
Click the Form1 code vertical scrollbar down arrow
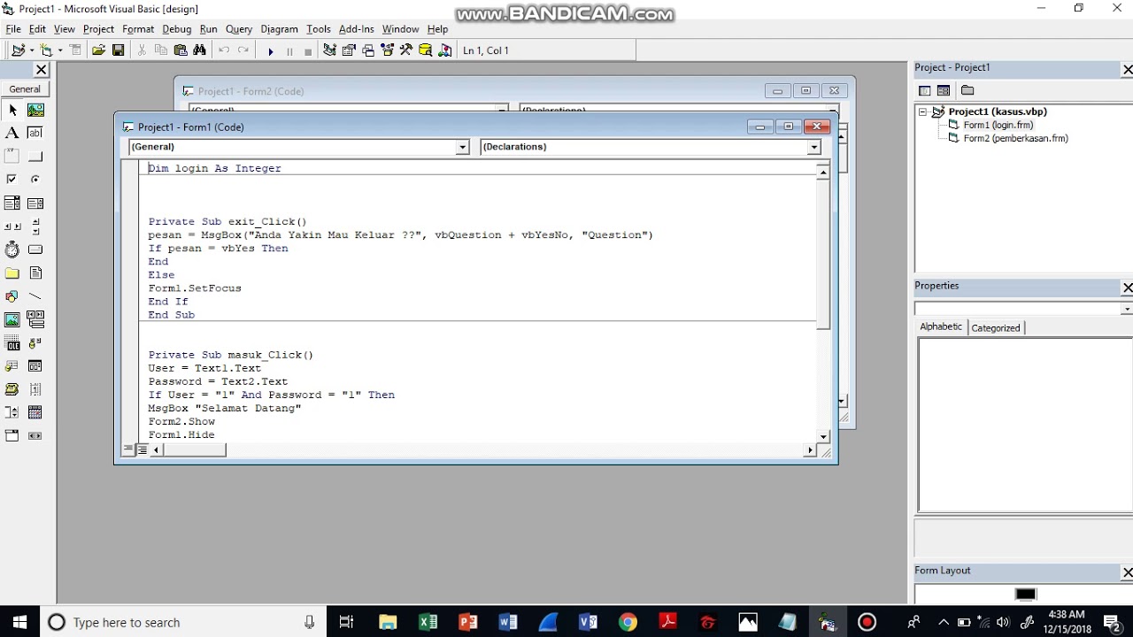coord(823,436)
